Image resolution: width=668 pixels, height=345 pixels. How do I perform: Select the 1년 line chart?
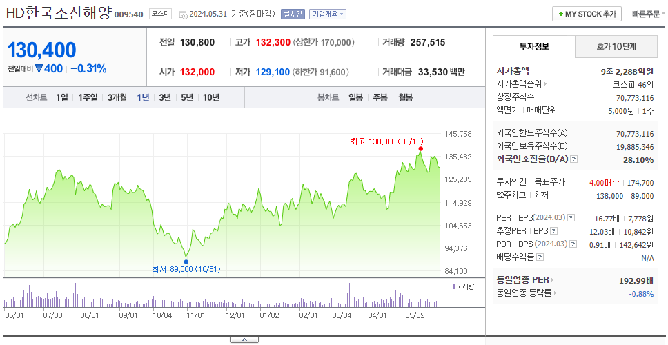tap(143, 97)
